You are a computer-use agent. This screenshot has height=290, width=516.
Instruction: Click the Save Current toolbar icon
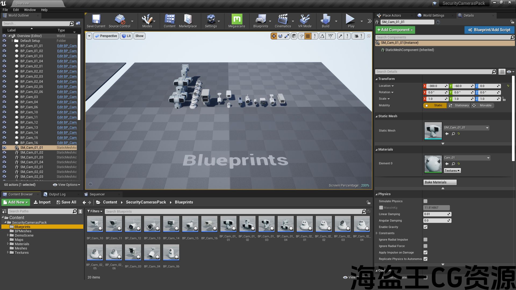pyautogui.click(x=96, y=21)
